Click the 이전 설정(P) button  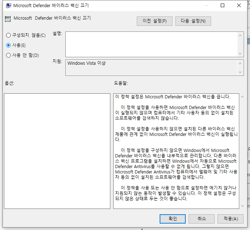(155, 21)
